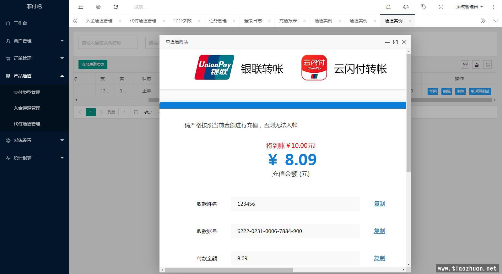Click table scrollbar left arrow
The height and width of the screenshot is (274, 502).
(76, 100)
